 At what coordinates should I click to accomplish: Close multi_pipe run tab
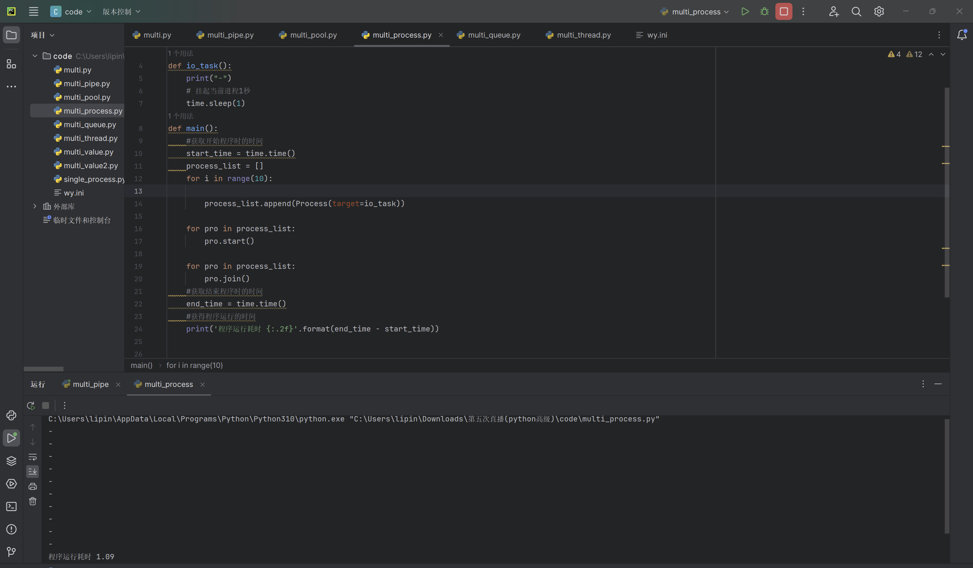tap(118, 385)
